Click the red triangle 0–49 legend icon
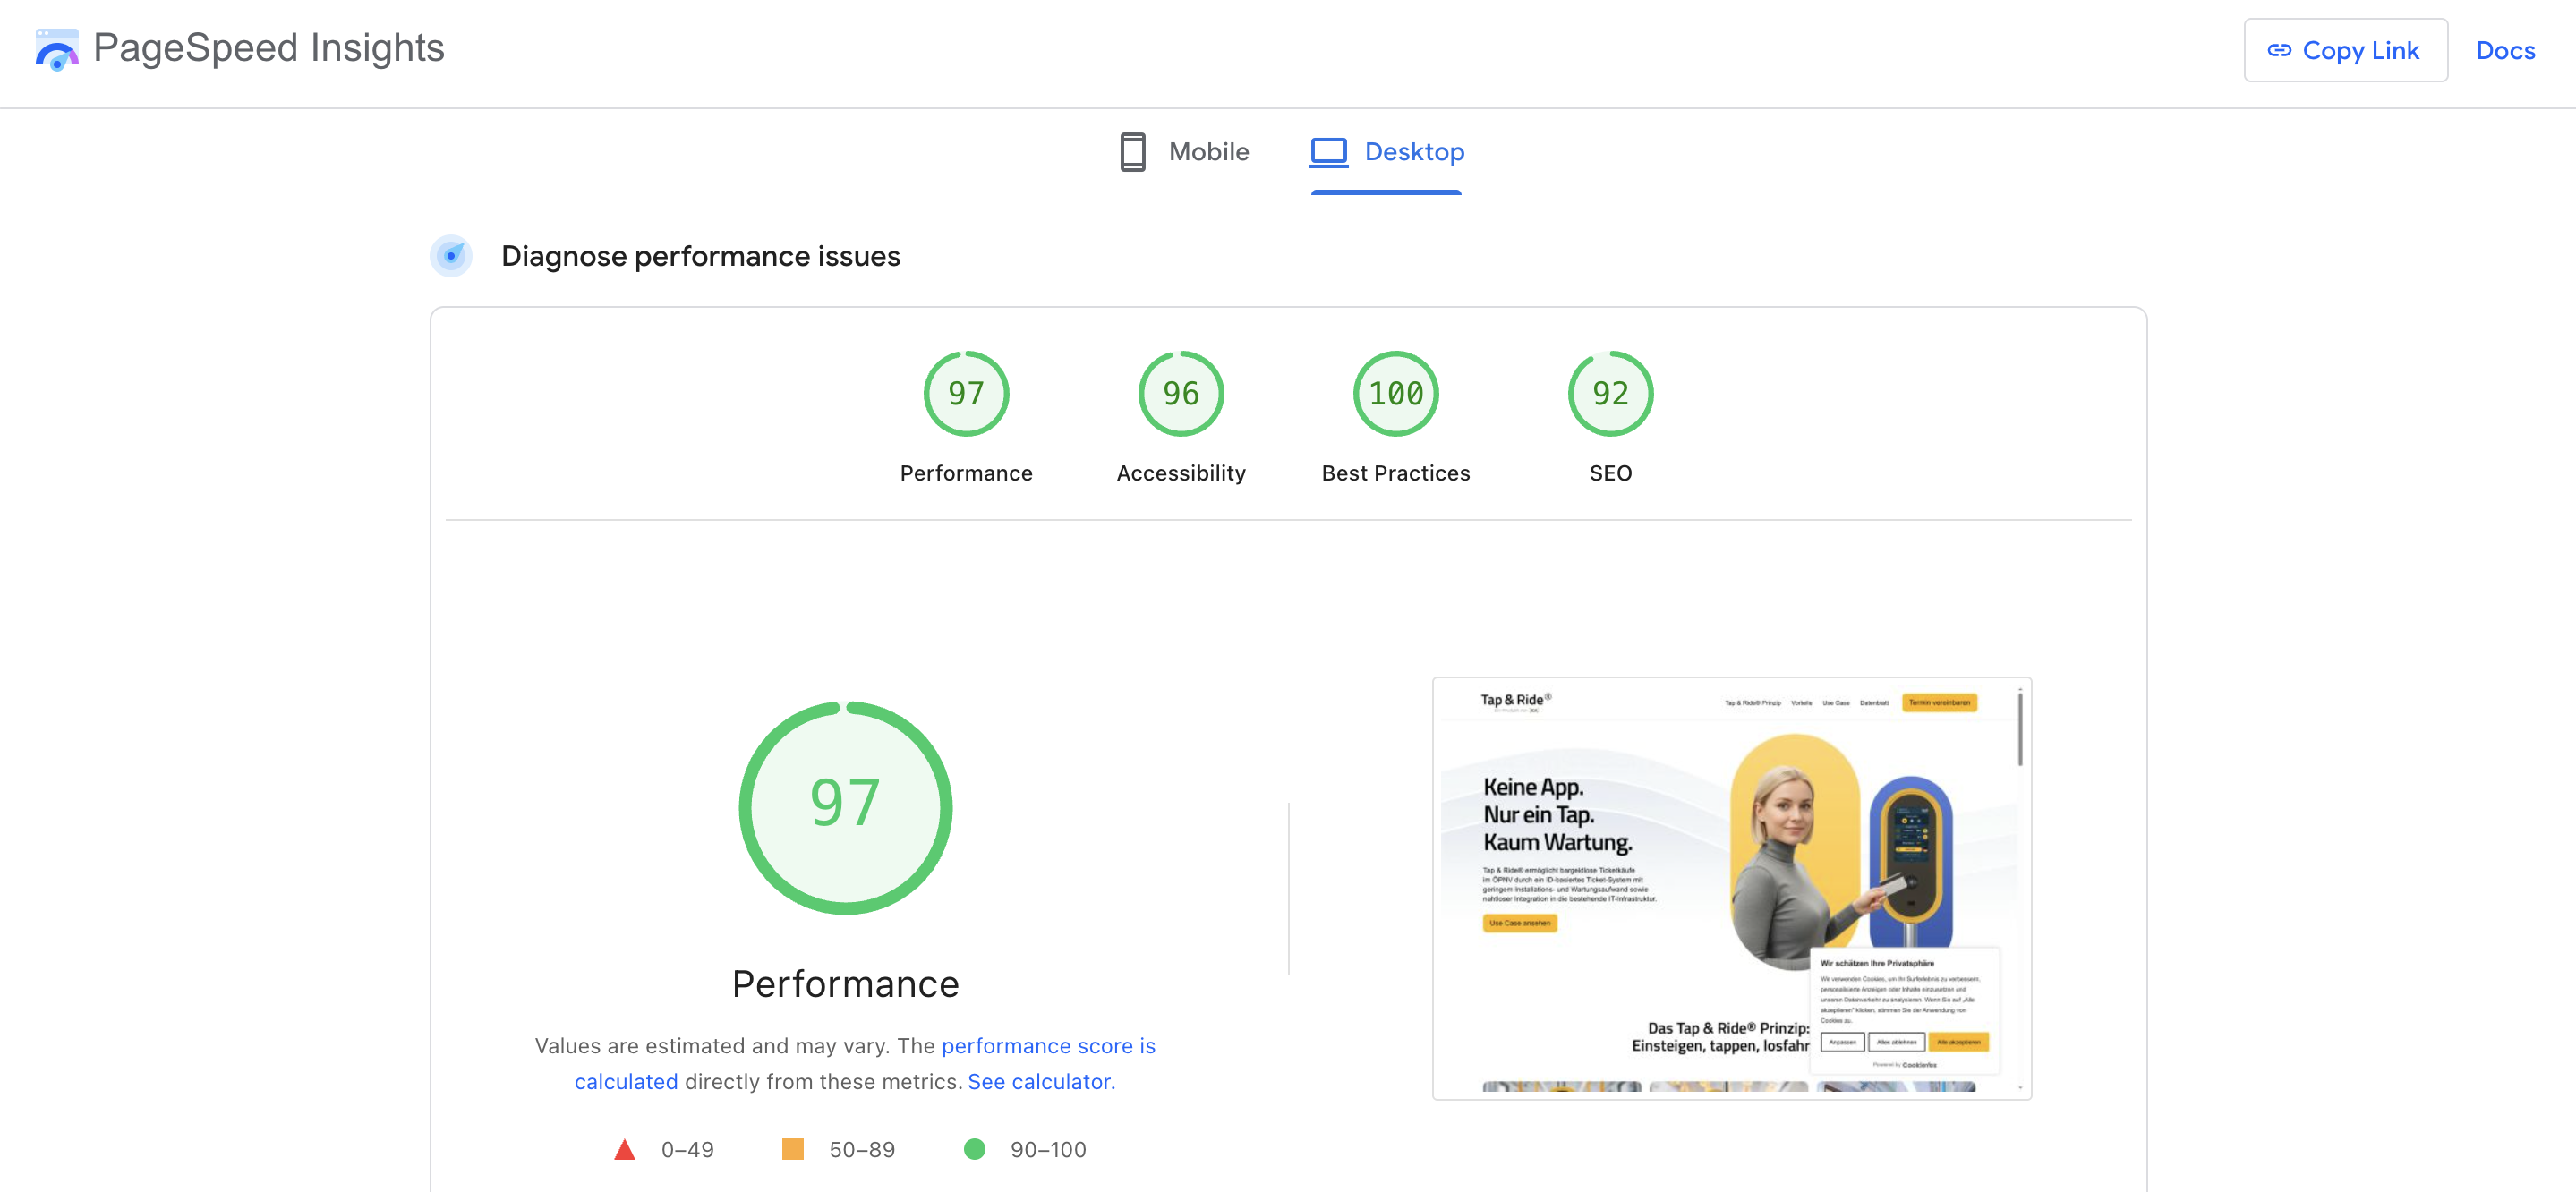The image size is (2576, 1192). click(624, 1149)
